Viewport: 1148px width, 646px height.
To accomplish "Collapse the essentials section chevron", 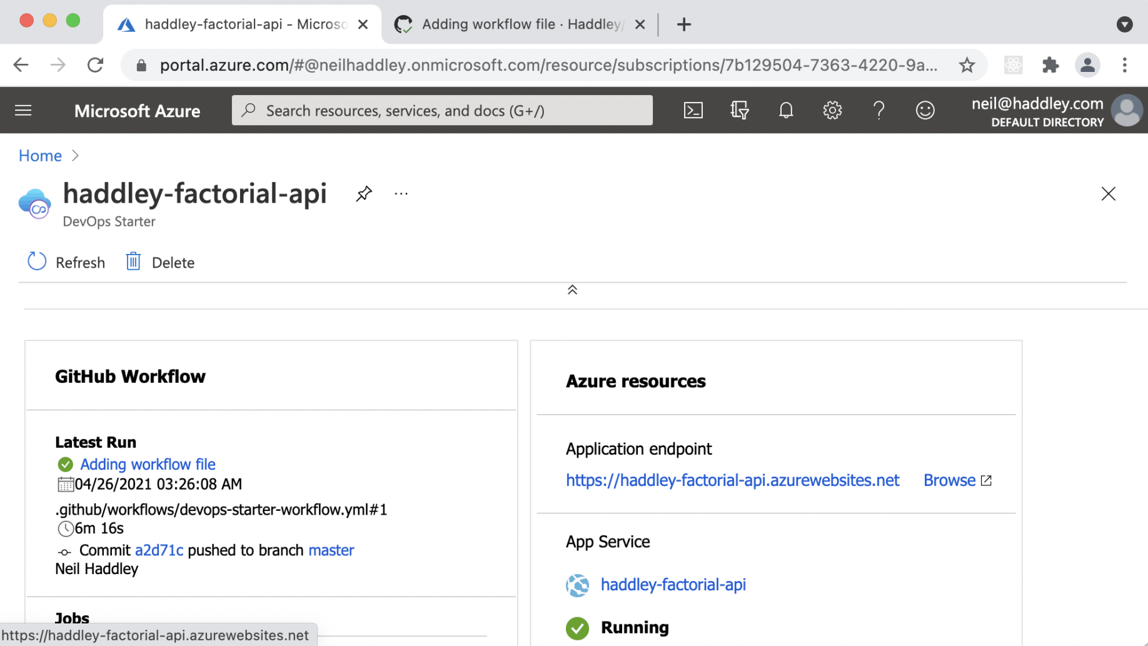I will (x=572, y=290).
